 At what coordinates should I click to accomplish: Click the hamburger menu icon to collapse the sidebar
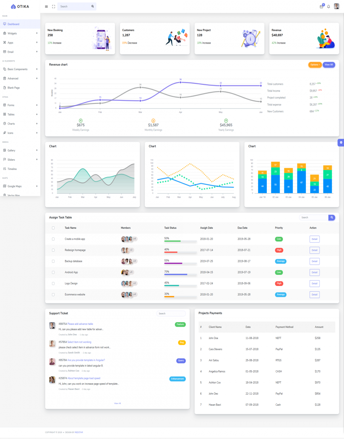pos(46,6)
